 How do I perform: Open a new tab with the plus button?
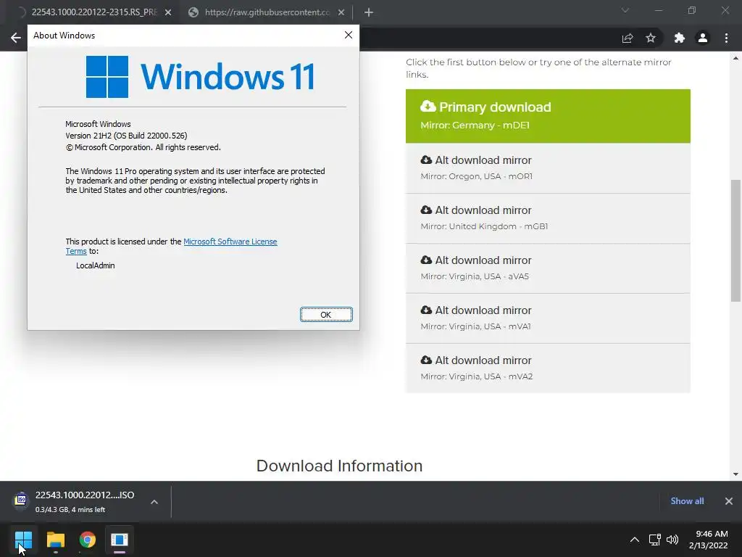point(369,12)
